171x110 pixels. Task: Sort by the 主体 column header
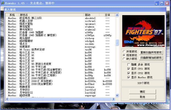point(107,15)
